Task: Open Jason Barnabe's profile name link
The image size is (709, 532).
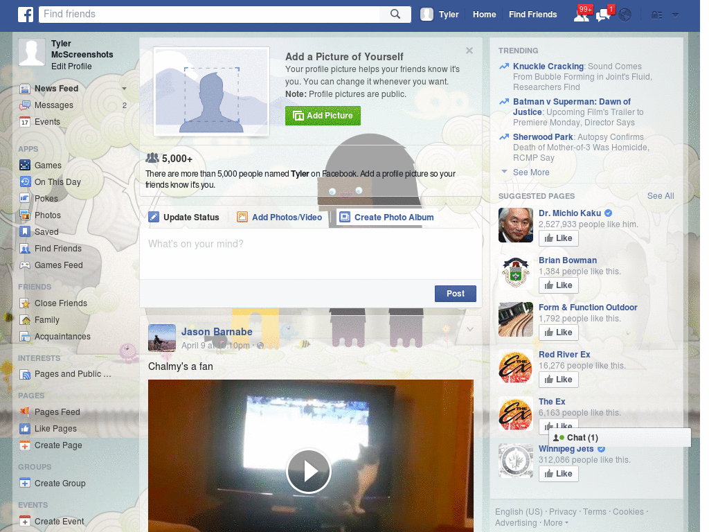Action: tap(217, 332)
